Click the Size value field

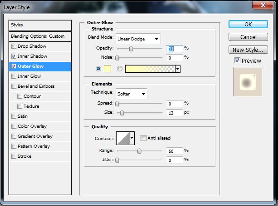(x=174, y=113)
